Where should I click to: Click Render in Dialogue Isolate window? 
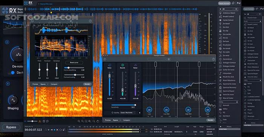coord(210,120)
